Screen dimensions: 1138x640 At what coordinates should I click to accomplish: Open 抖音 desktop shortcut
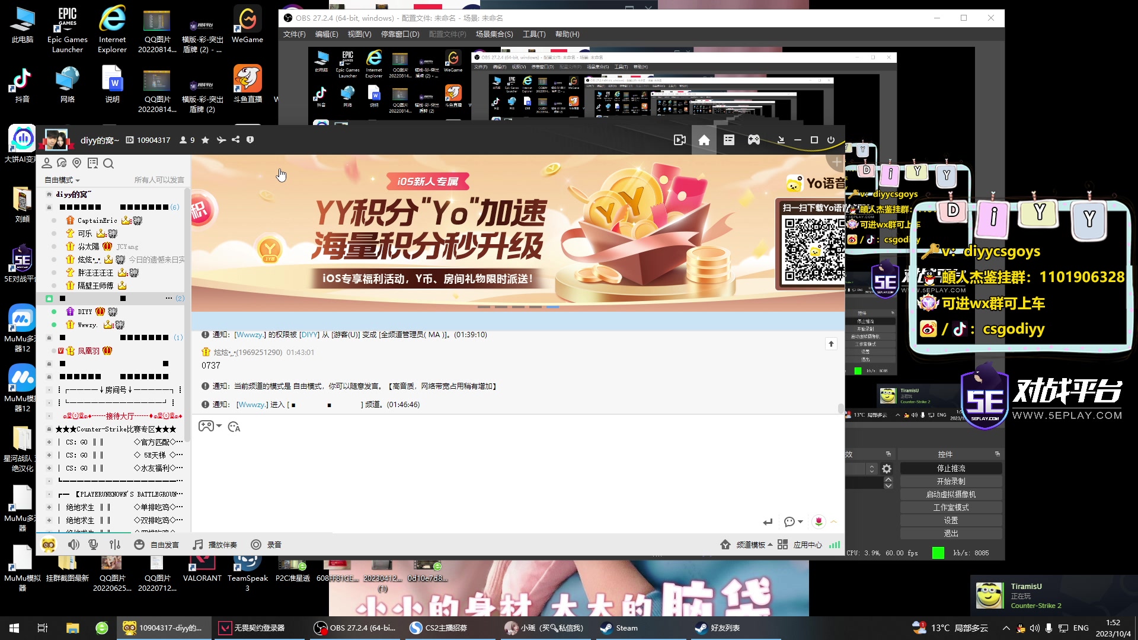pyautogui.click(x=23, y=85)
